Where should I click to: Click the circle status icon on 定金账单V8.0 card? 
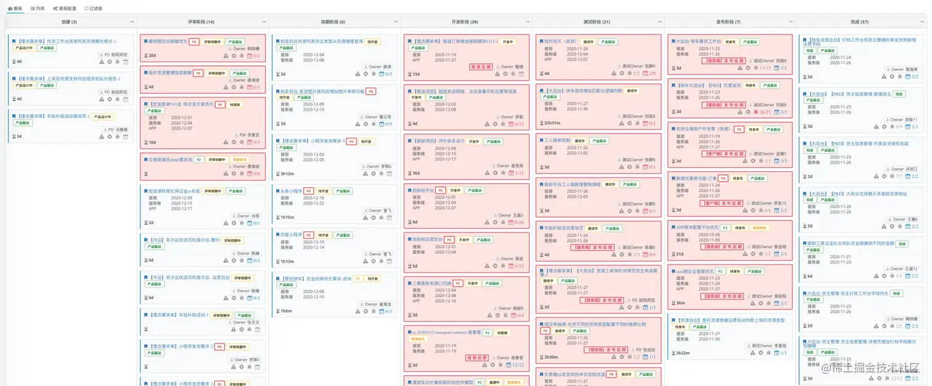pyautogui.click(x=234, y=142)
